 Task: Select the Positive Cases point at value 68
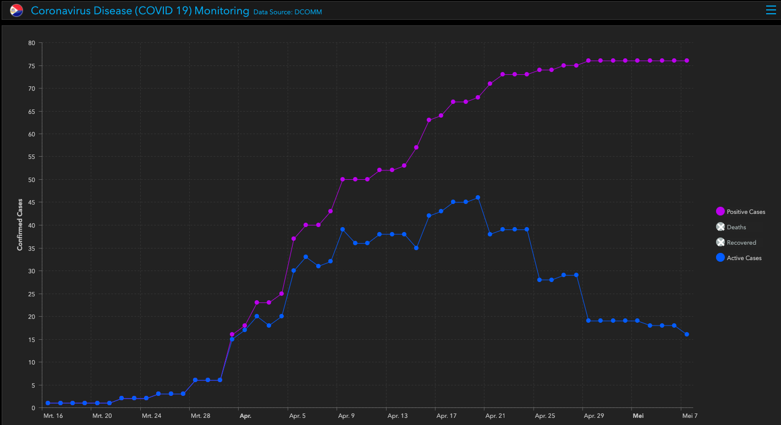pyautogui.click(x=478, y=97)
